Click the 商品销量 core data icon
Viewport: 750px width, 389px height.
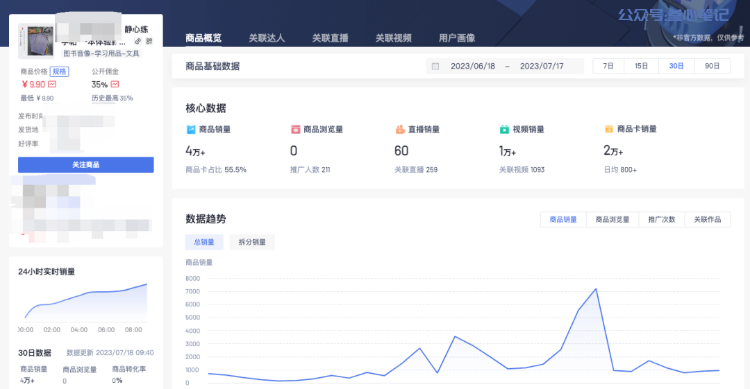point(191,129)
